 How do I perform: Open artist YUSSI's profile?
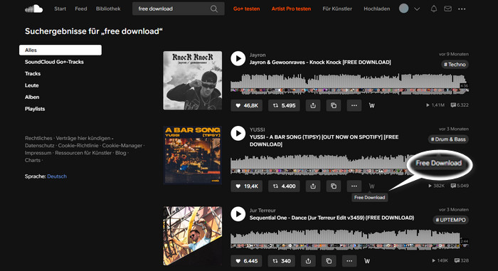coord(258,129)
